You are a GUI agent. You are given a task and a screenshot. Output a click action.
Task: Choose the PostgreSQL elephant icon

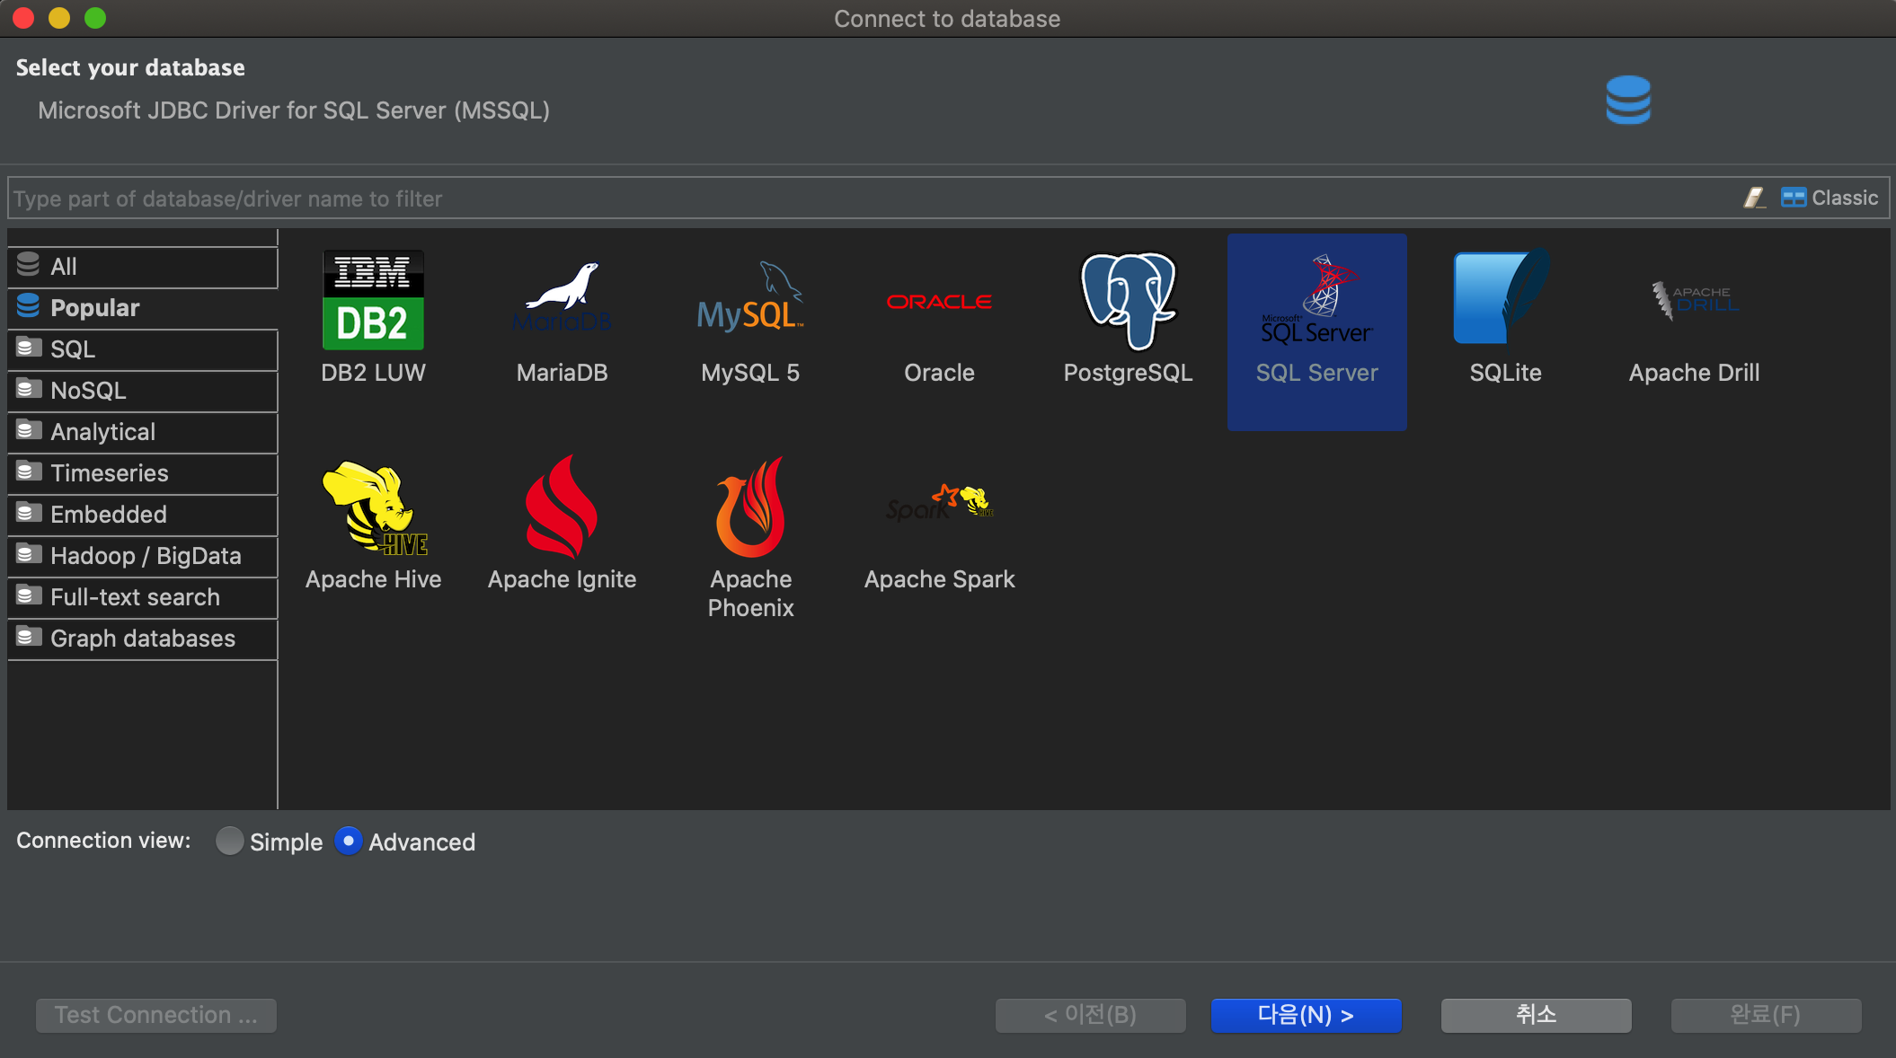click(x=1128, y=300)
